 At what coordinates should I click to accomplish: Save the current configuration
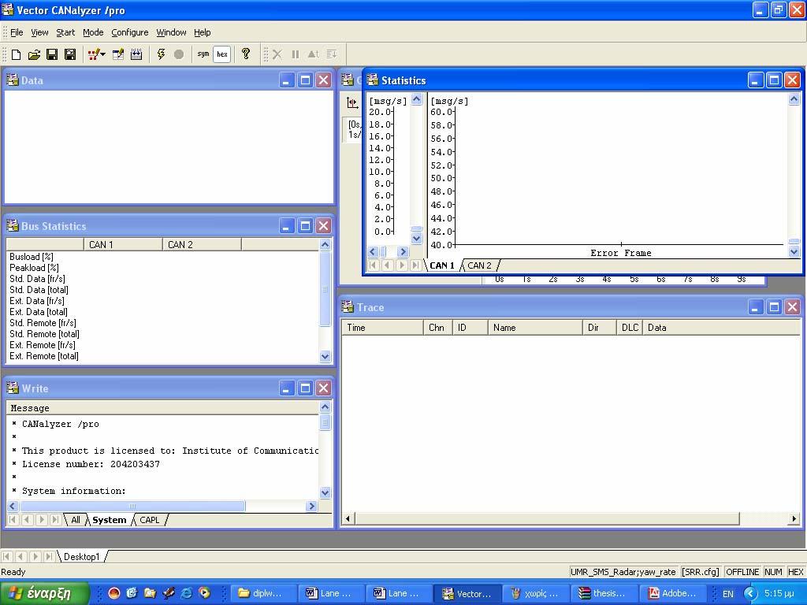(52, 54)
